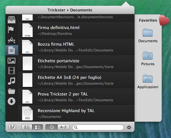Click the TXT thumbnail of Bozza firma HTML
Screen dimensions: 171x138
click(x=27, y=47)
